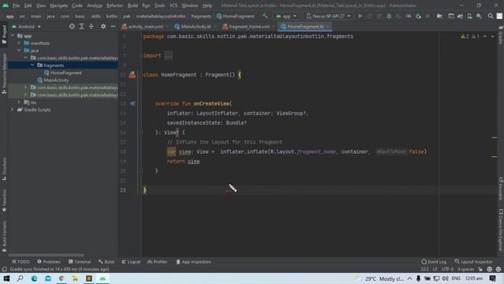
Task: Open the AVD Manager device icon
Action: [469, 16]
